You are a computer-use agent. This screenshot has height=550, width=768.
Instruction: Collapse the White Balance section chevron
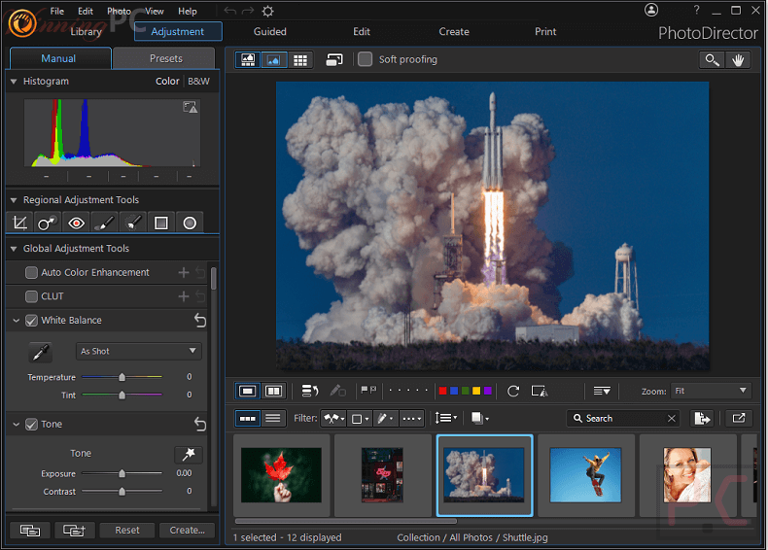click(x=17, y=321)
